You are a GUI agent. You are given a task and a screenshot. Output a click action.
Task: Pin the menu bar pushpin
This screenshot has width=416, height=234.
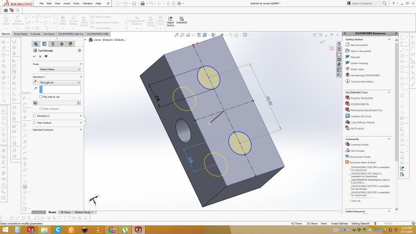(108, 3)
